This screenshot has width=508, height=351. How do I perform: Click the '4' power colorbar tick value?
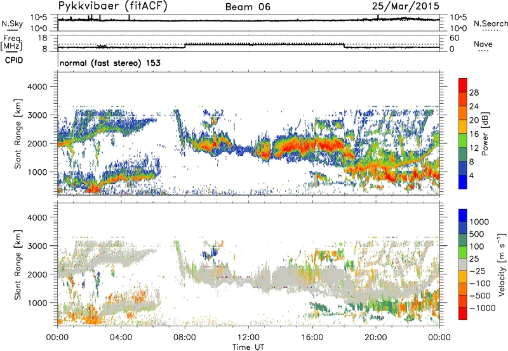(x=471, y=175)
